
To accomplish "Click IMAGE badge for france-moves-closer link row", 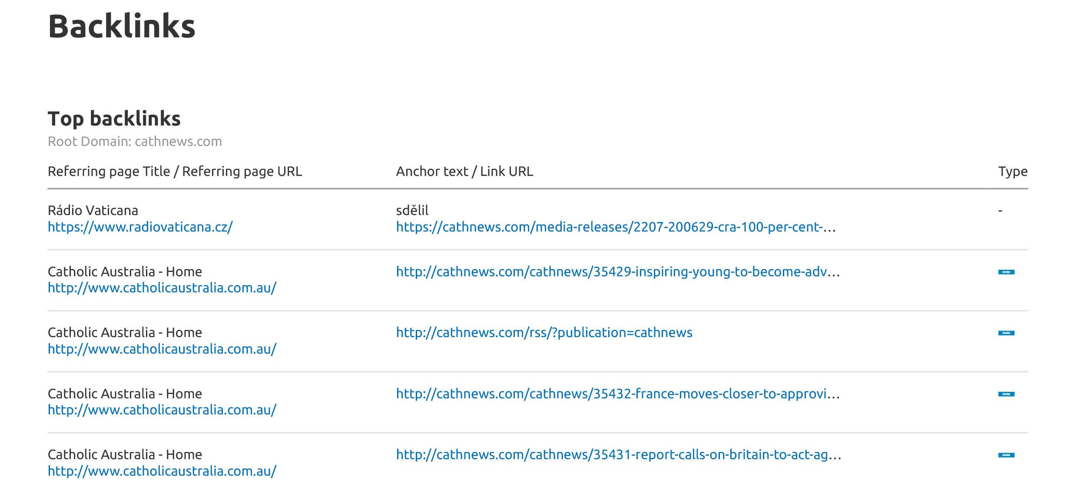I will tap(1006, 394).
